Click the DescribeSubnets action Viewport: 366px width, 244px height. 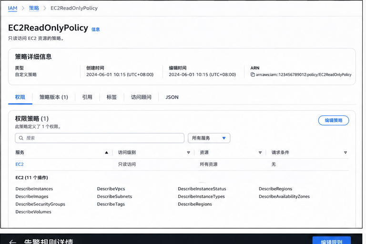114,196
